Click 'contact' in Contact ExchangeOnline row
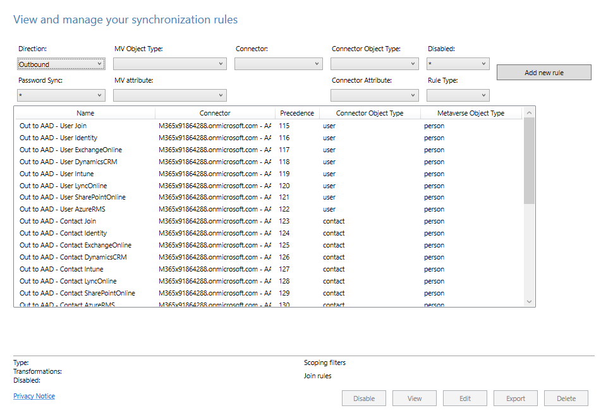 coord(334,246)
